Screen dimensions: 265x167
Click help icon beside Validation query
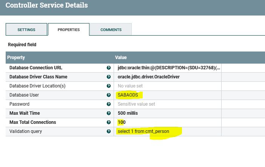click(x=109, y=131)
